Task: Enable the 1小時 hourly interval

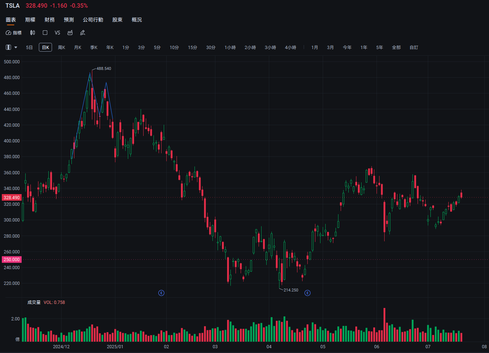Action: [x=230, y=47]
